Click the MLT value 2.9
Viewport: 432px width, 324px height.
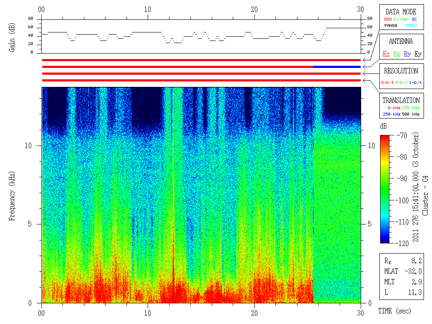point(416,282)
